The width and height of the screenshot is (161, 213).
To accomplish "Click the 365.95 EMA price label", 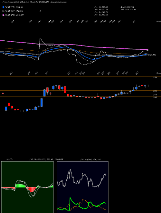I will [x=152, y=55].
